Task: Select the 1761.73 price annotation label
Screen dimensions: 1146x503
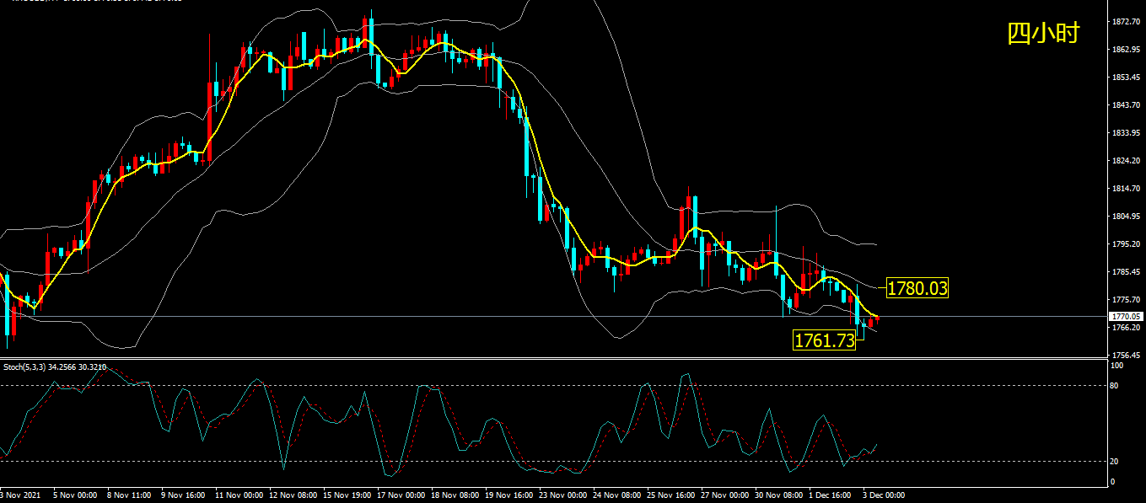Action: [x=825, y=340]
